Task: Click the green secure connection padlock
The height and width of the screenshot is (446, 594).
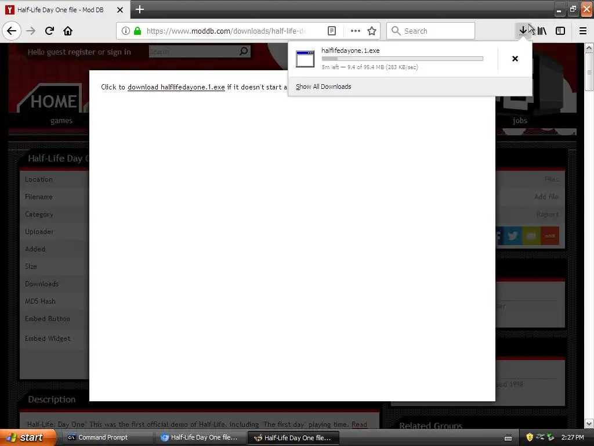Action: pyautogui.click(x=137, y=31)
